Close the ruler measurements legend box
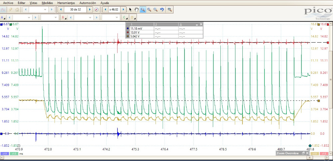333x161 pixels. point(201,25)
